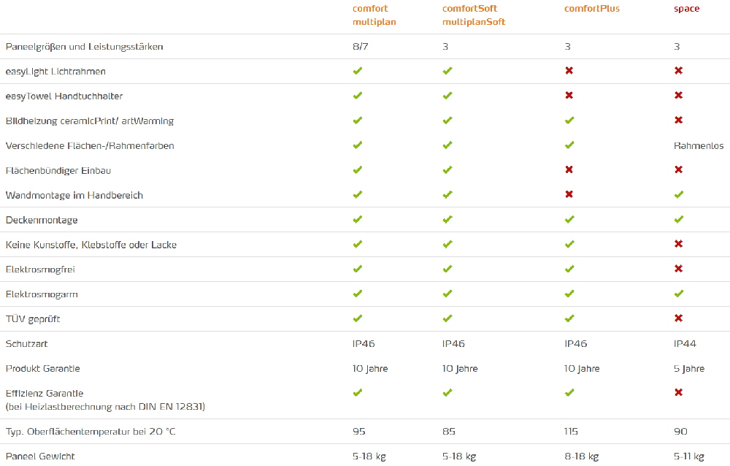This screenshot has width=730, height=466.
Task: Click green check for easyLight under comfort
Action: tap(358, 71)
